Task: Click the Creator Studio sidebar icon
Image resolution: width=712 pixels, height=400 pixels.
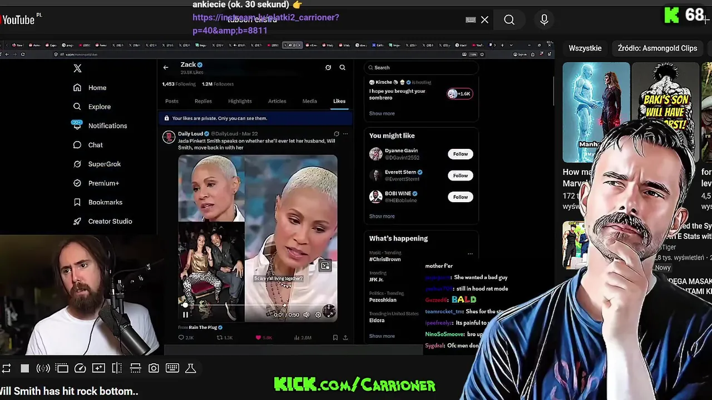Action: click(x=77, y=221)
